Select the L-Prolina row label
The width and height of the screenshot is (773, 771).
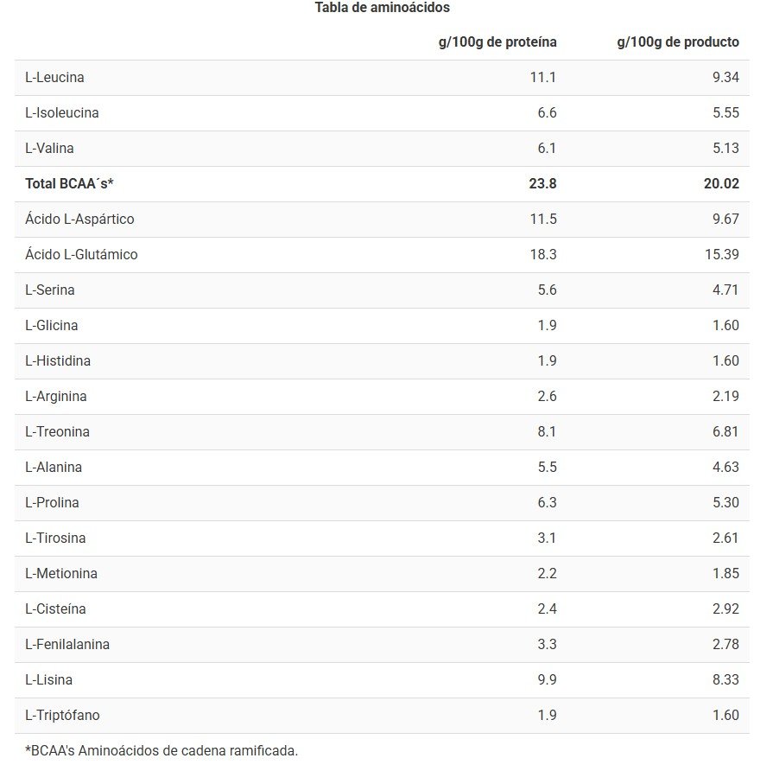click(x=52, y=503)
